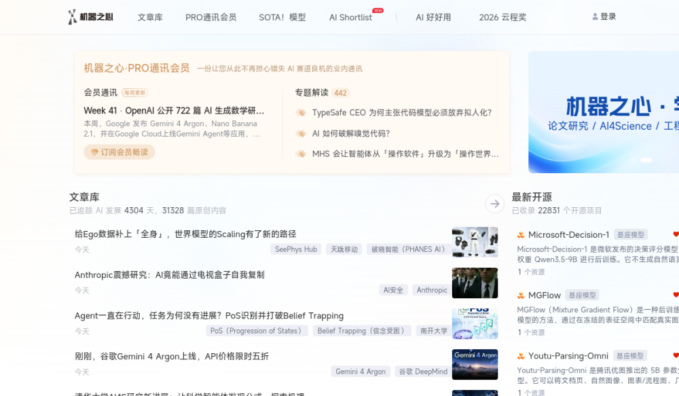Viewport: 679px width, 396px height.
Task: Open the Gemini 4 Argon article thumbnail
Action: click(x=475, y=364)
